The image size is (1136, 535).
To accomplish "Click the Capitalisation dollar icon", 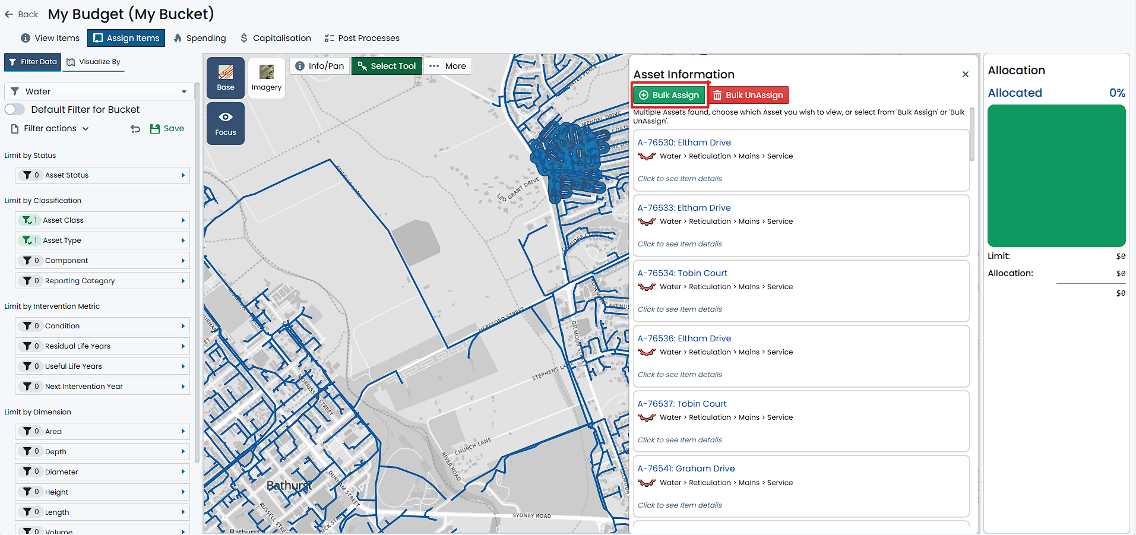I will (x=244, y=38).
